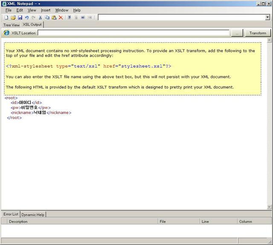
Task: Click the Redo arrow icon
Action: pyautogui.click(x=34, y=18)
